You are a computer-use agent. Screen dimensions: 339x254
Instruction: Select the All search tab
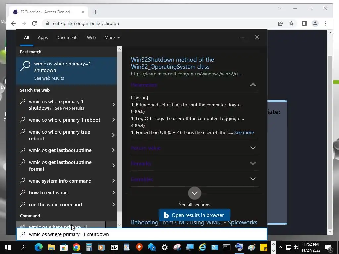(x=26, y=38)
